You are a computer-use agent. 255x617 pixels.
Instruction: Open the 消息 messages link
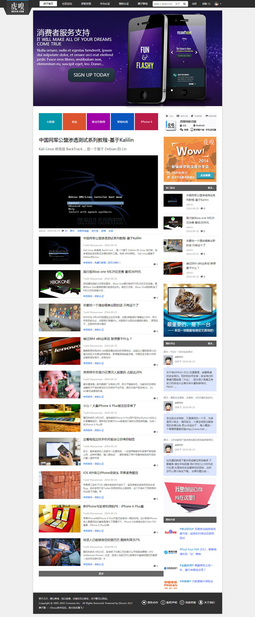(194, 4)
